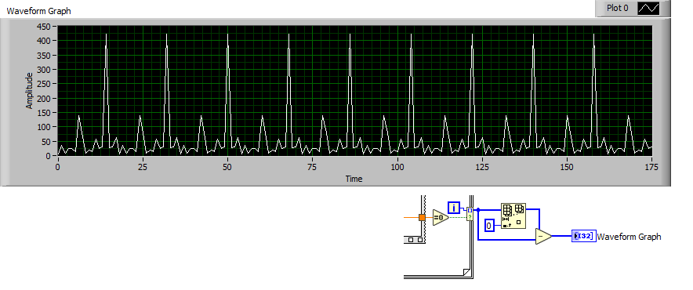
Task: Select the Array Subset function node
Action: coord(513,216)
